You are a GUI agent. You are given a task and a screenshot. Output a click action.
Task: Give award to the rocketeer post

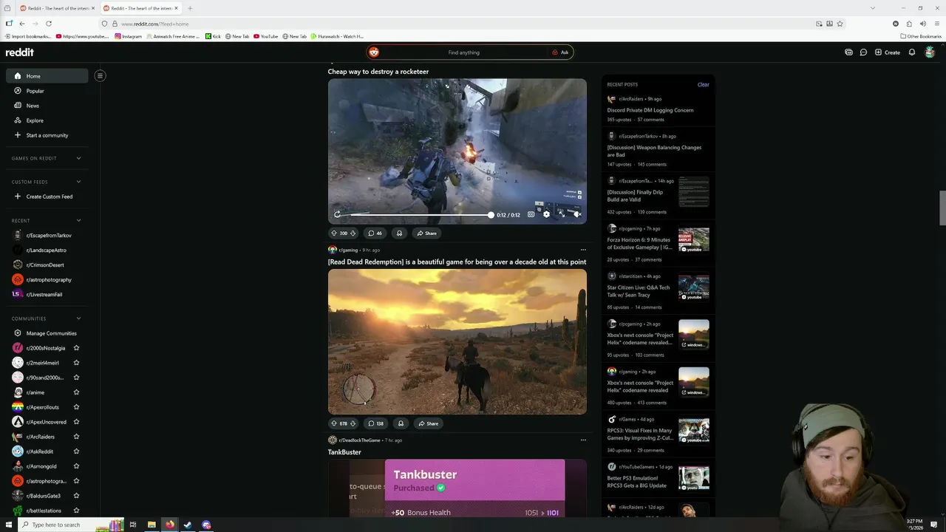point(399,233)
